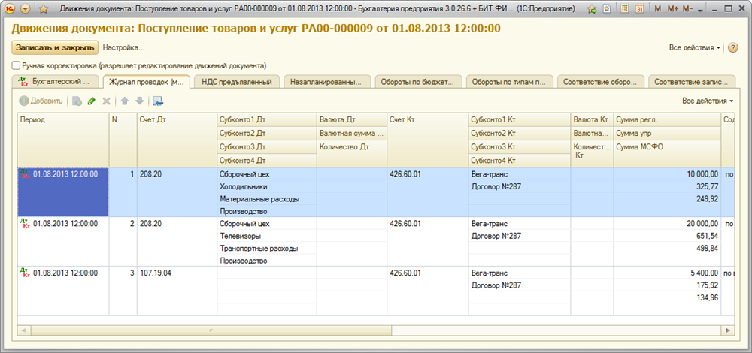This screenshot has width=752, height=353.
Task: Open the calculator from the title bar
Action: [x=624, y=9]
